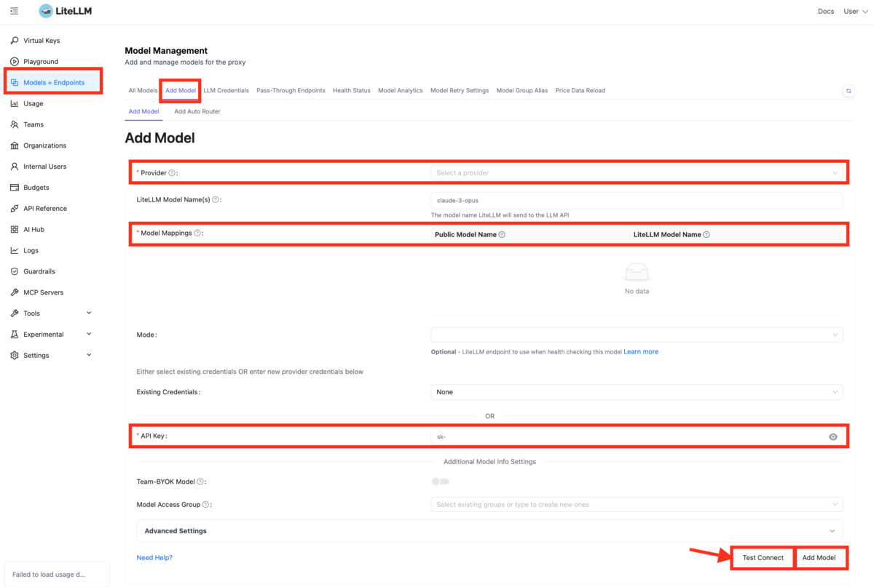Click the Usage bar chart icon
Viewport: 874px width, 587px height.
pyautogui.click(x=15, y=104)
